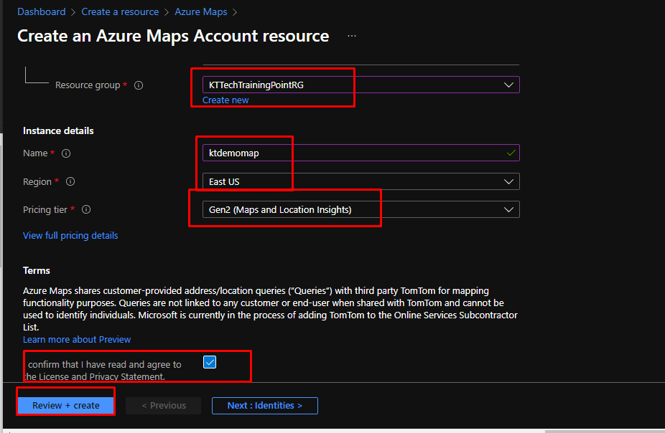Viewport: 665px width, 433px height.
Task: Select the Terms heading text
Action: pyautogui.click(x=37, y=270)
